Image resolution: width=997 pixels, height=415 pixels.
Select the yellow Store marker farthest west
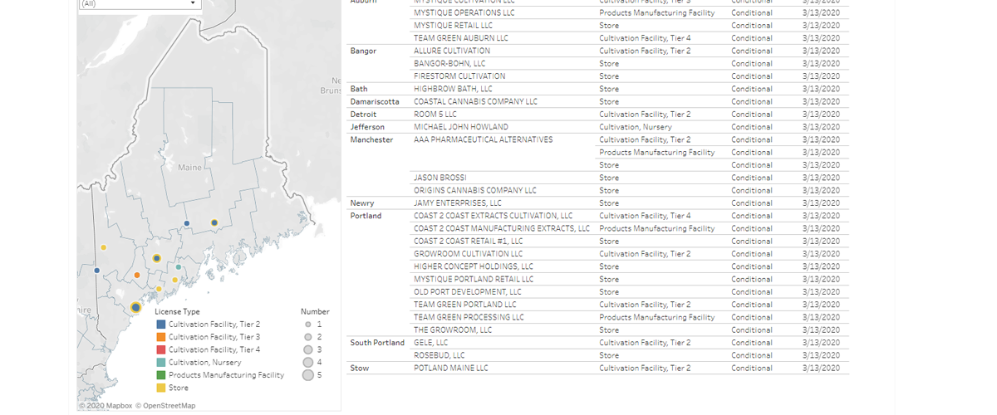tap(104, 247)
